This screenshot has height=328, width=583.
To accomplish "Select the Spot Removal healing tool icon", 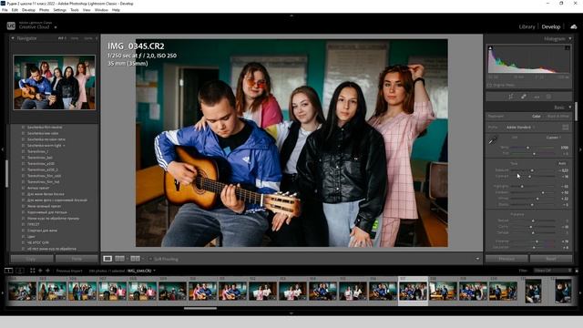I will pyautogui.click(x=524, y=97).
